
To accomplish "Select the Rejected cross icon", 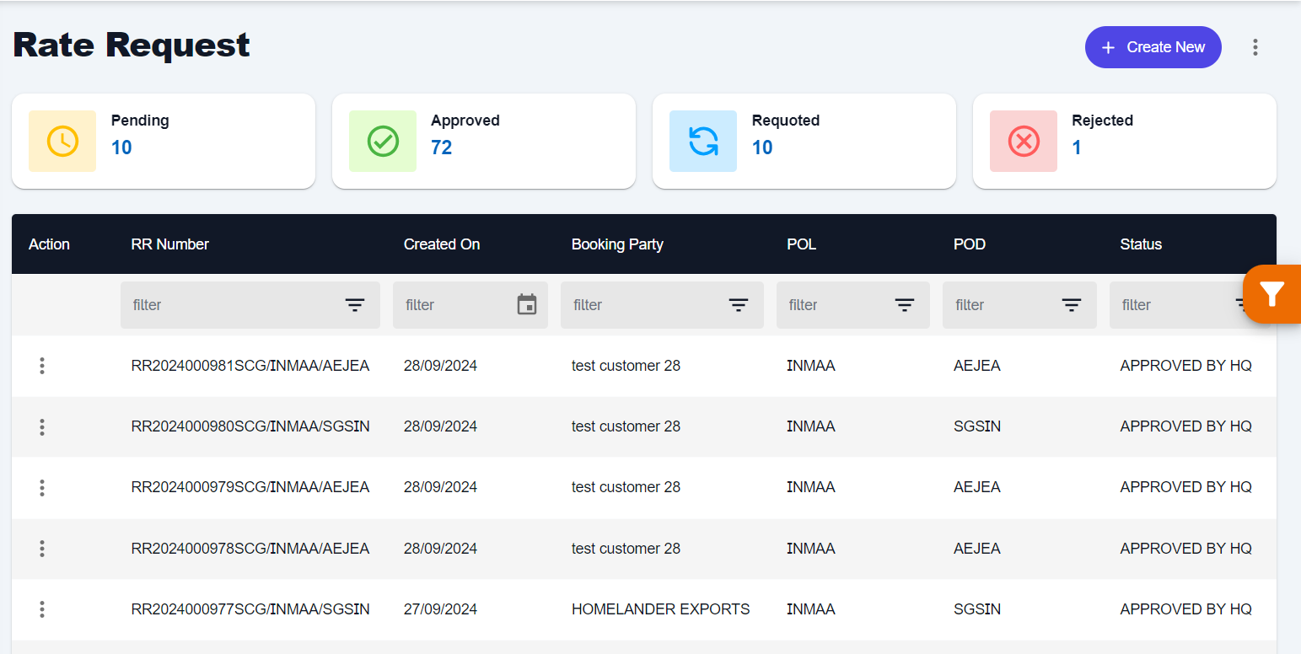I will 1024,141.
